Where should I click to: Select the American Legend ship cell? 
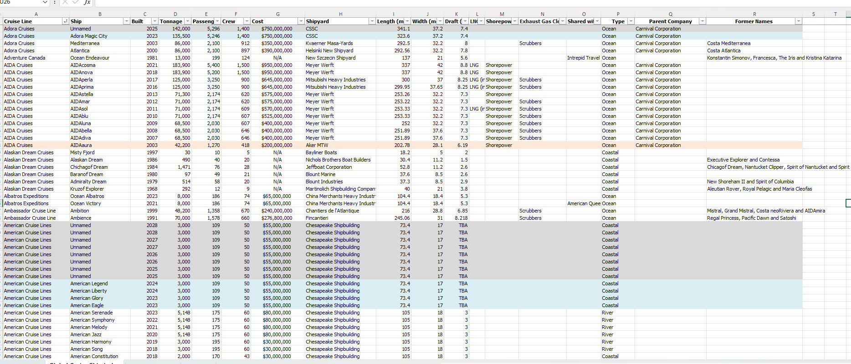pyautogui.click(x=100, y=283)
